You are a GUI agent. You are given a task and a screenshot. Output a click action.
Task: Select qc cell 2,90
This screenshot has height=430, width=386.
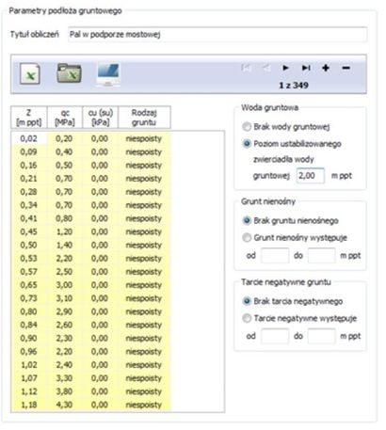click(64, 311)
